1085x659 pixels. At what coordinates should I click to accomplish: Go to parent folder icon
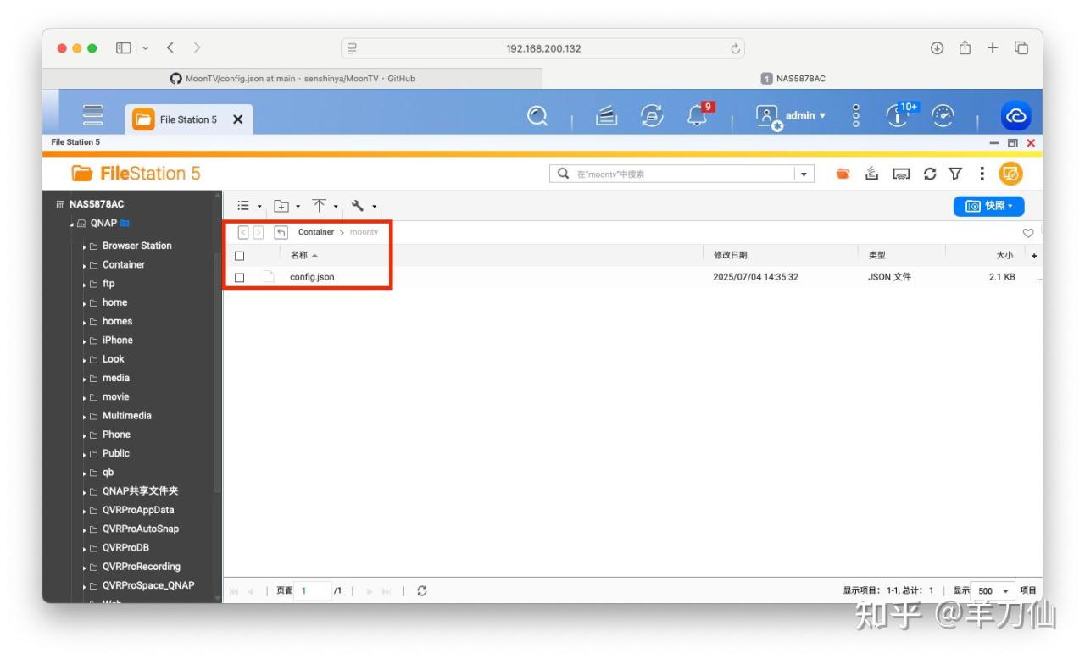(281, 232)
